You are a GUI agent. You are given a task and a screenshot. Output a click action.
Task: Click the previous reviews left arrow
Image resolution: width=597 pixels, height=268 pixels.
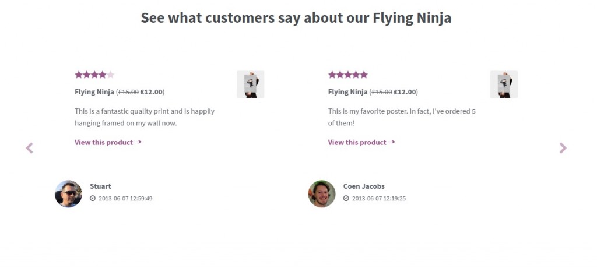pos(30,148)
